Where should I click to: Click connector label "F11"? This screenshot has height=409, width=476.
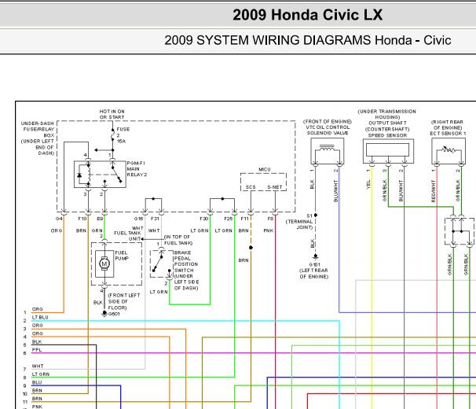(x=245, y=219)
